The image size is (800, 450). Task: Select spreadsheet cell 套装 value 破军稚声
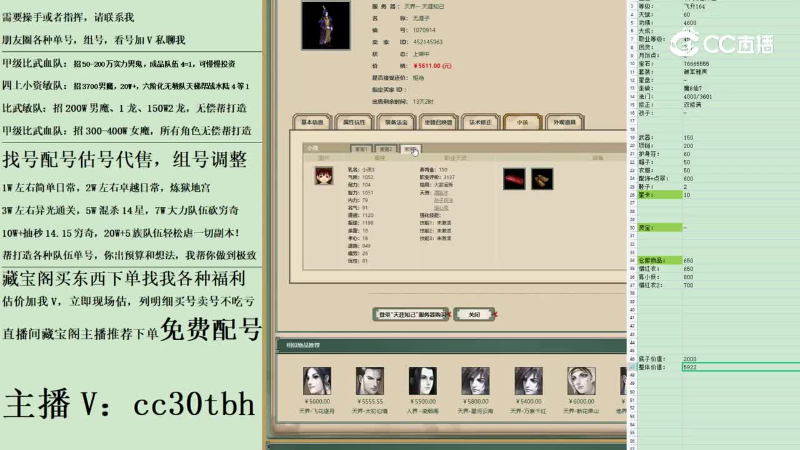[x=741, y=72]
